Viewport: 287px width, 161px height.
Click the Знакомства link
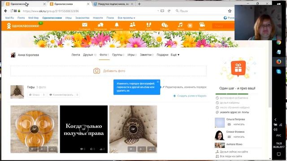[x=82, y=18]
